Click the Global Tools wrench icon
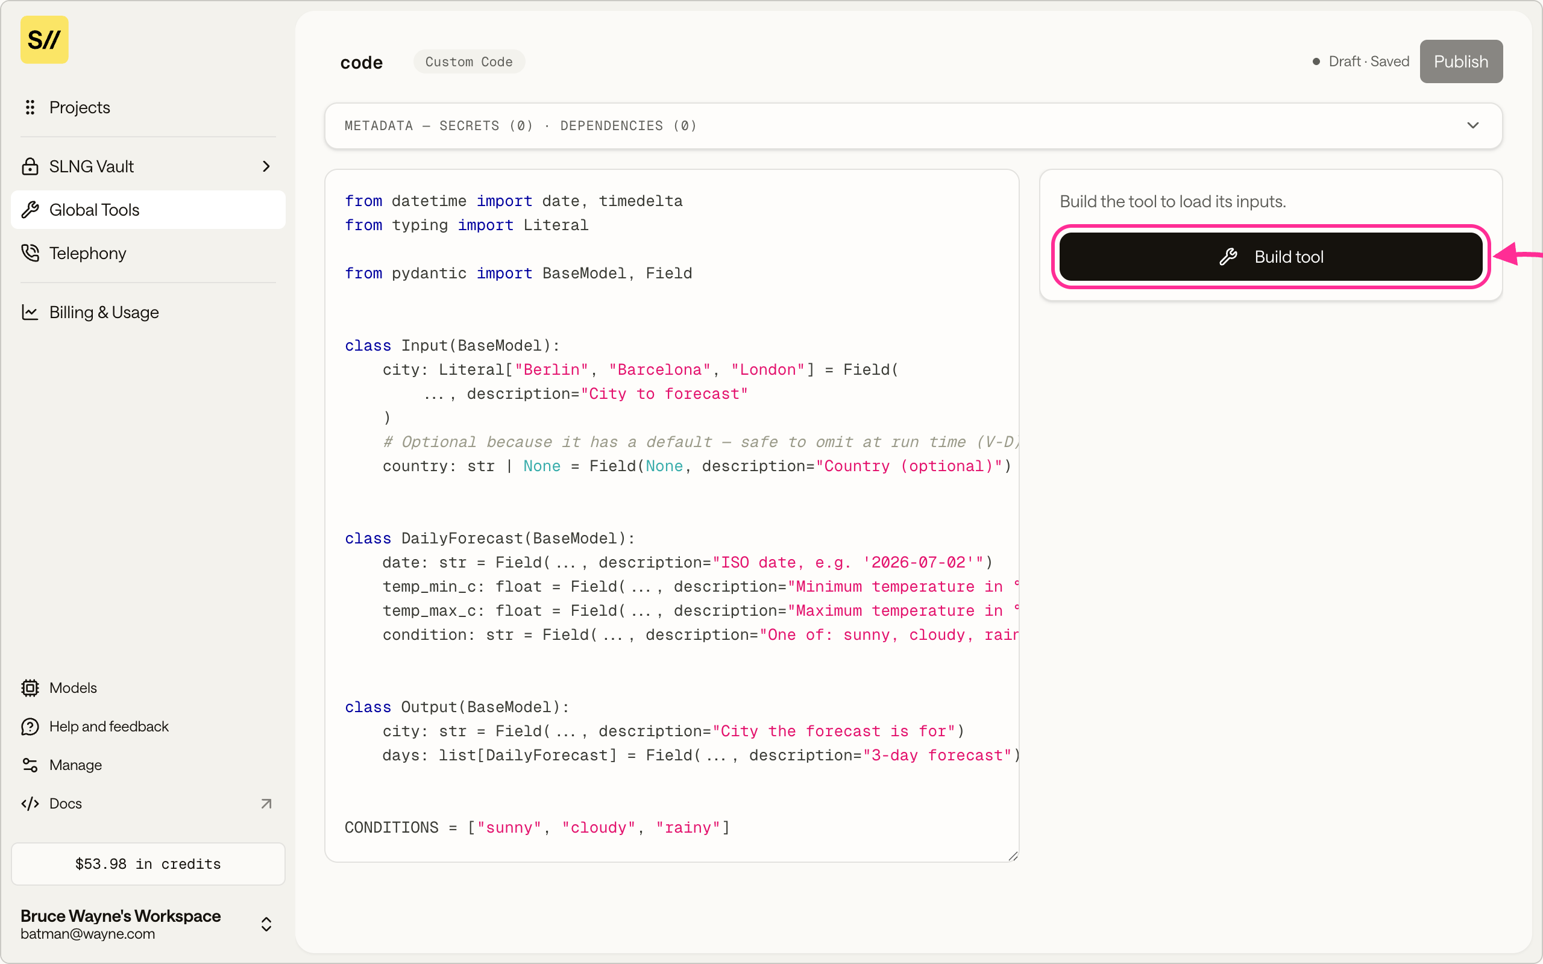The width and height of the screenshot is (1543, 964). point(30,210)
